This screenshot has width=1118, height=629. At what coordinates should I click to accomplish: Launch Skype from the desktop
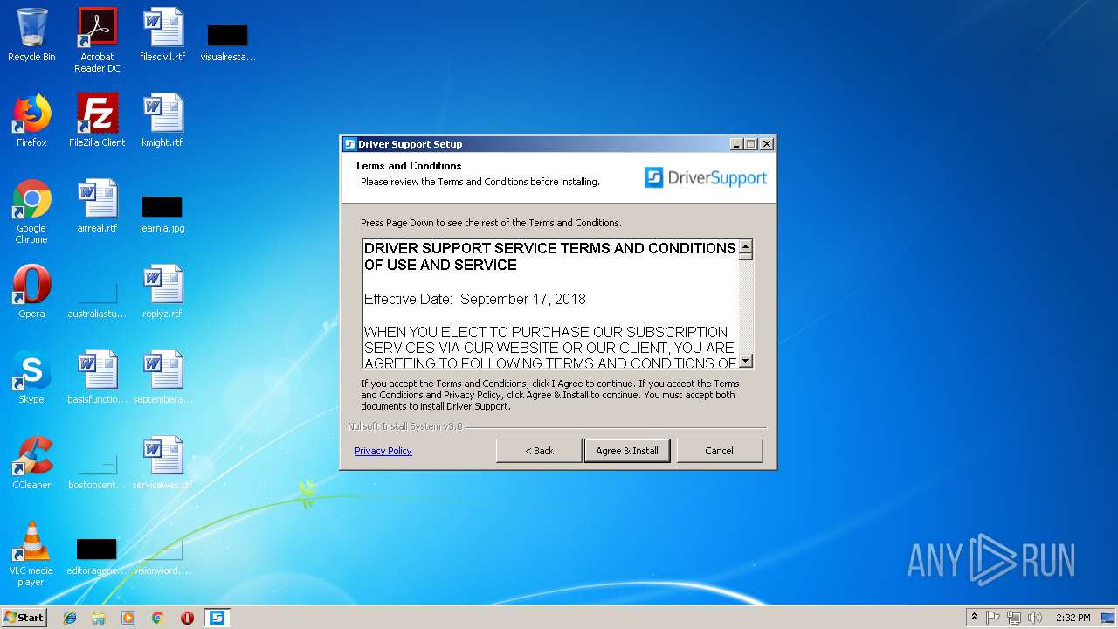pyautogui.click(x=31, y=377)
